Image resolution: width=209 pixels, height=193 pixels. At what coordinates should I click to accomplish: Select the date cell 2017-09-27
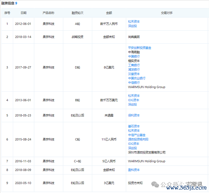tap(23, 67)
